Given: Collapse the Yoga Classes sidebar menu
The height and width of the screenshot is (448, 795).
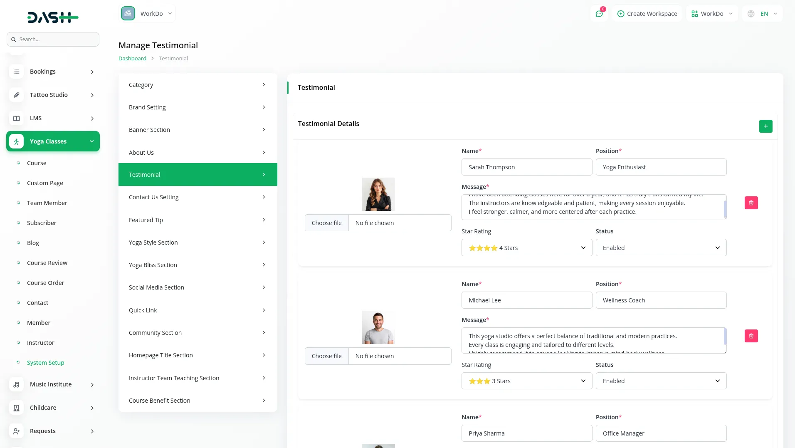Looking at the screenshot, I should point(91,141).
